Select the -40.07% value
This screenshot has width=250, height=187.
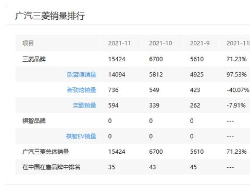[x=238, y=90]
